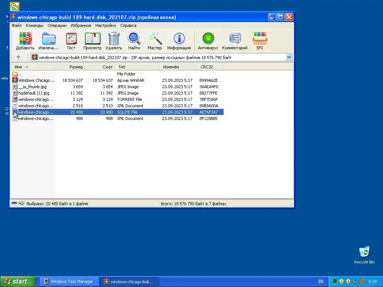Click the green square tray icon

(x=335, y=281)
